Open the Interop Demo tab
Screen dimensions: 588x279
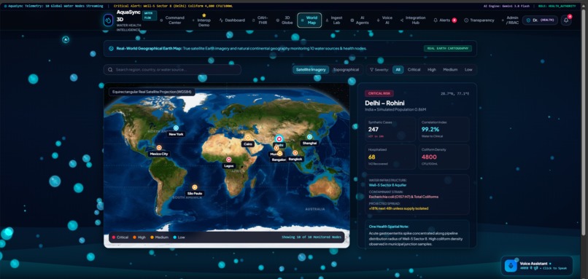pos(202,20)
